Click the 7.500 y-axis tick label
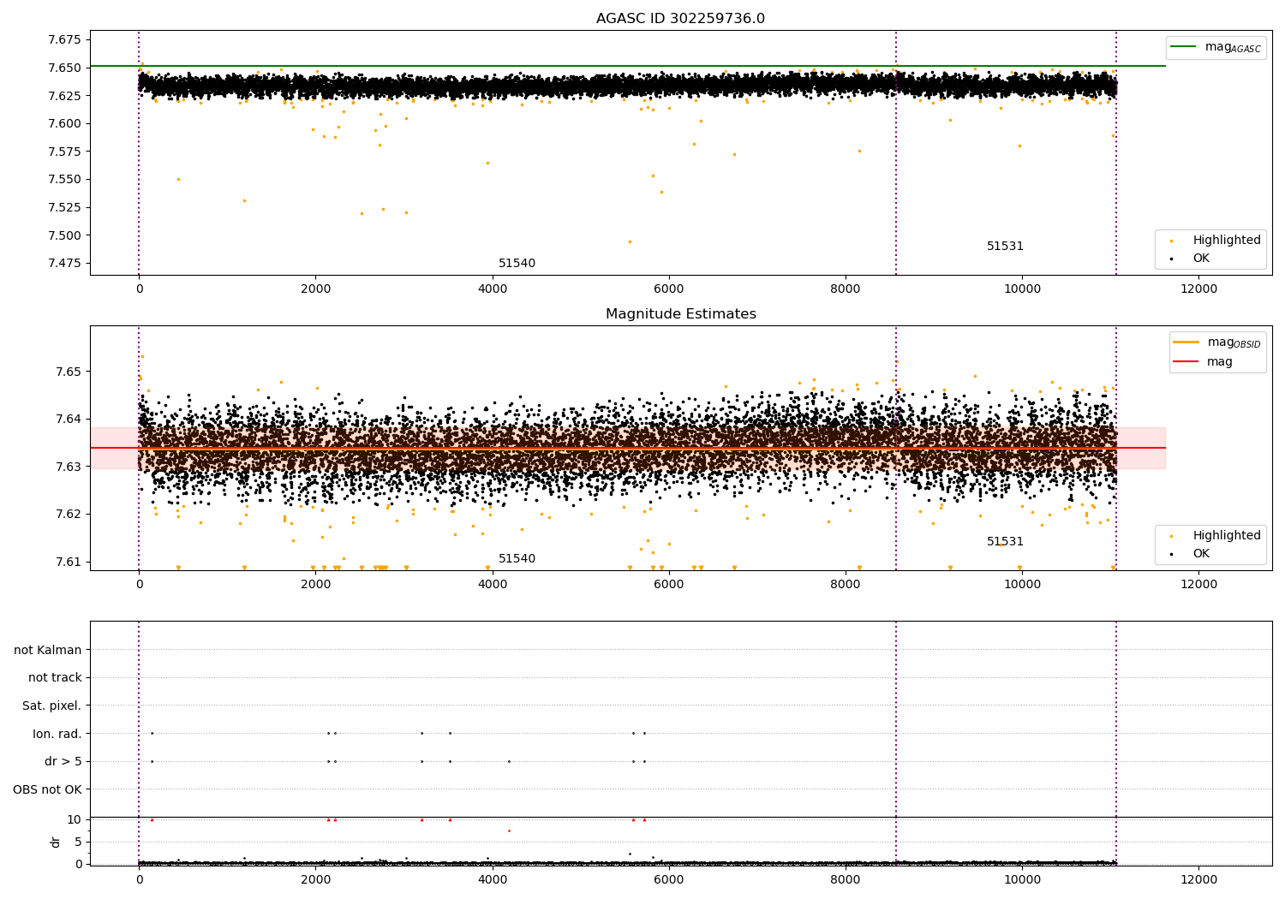Screen dimensions: 1285x899 point(64,235)
